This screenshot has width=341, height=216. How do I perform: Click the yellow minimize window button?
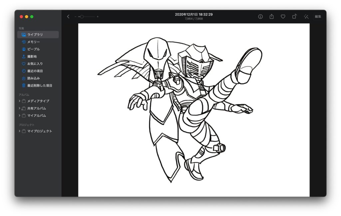click(27, 17)
